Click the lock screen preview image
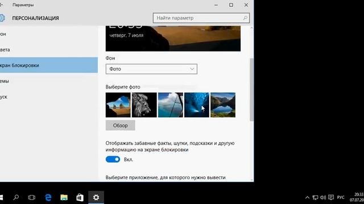364x204 pixels. point(173,39)
